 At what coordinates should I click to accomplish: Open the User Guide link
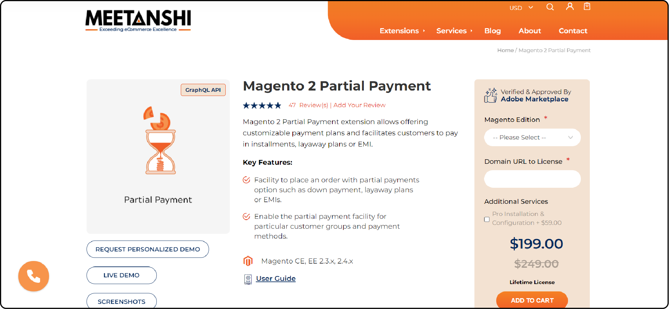276,279
